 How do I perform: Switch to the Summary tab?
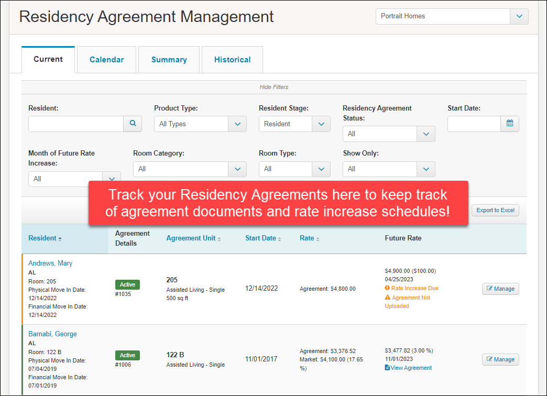tap(169, 60)
